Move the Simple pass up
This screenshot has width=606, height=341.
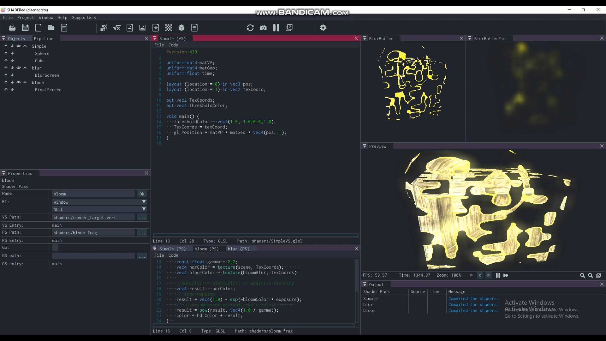click(6, 46)
